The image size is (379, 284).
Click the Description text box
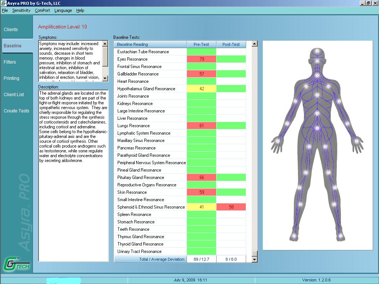[x=74, y=176]
